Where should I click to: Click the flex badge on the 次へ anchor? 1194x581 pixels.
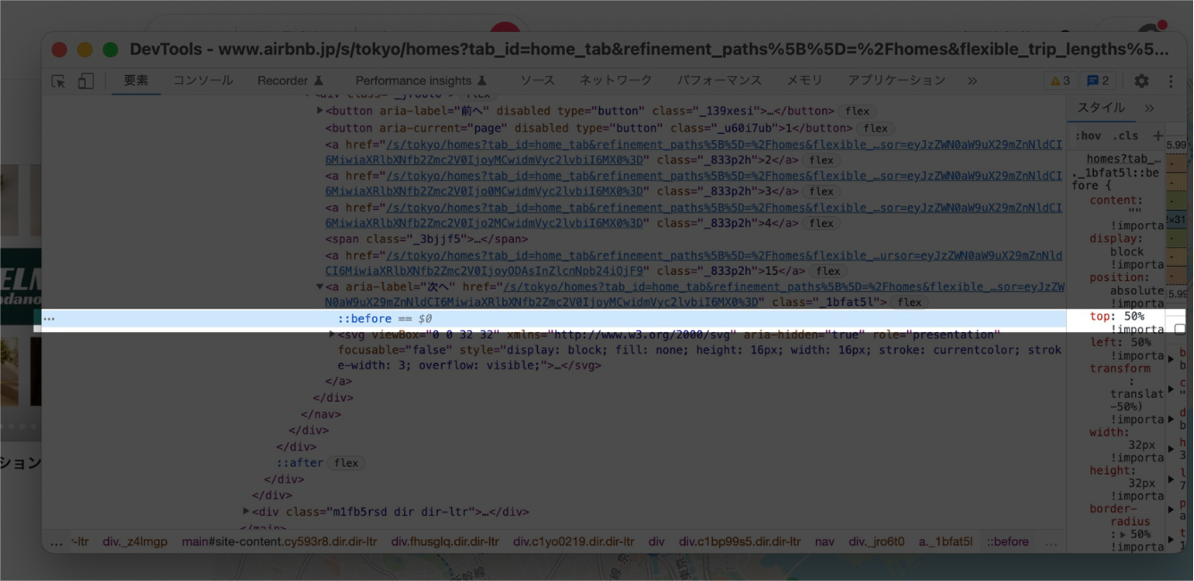point(910,303)
